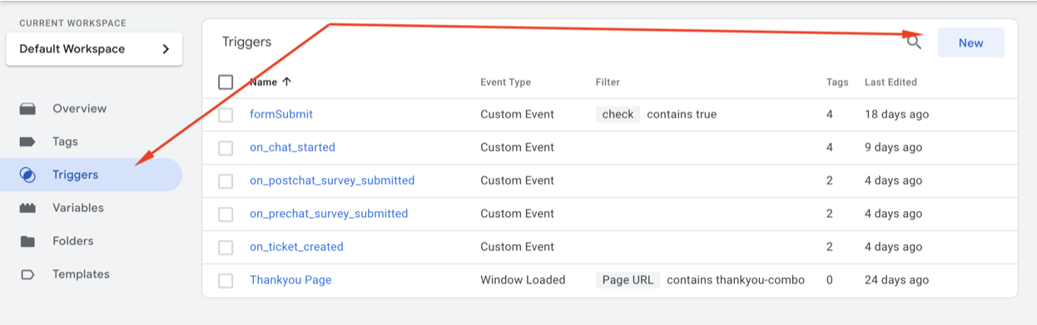1037x325 pixels.
Task: Click Custom Event cell in formSubmit row
Action: pos(517,115)
